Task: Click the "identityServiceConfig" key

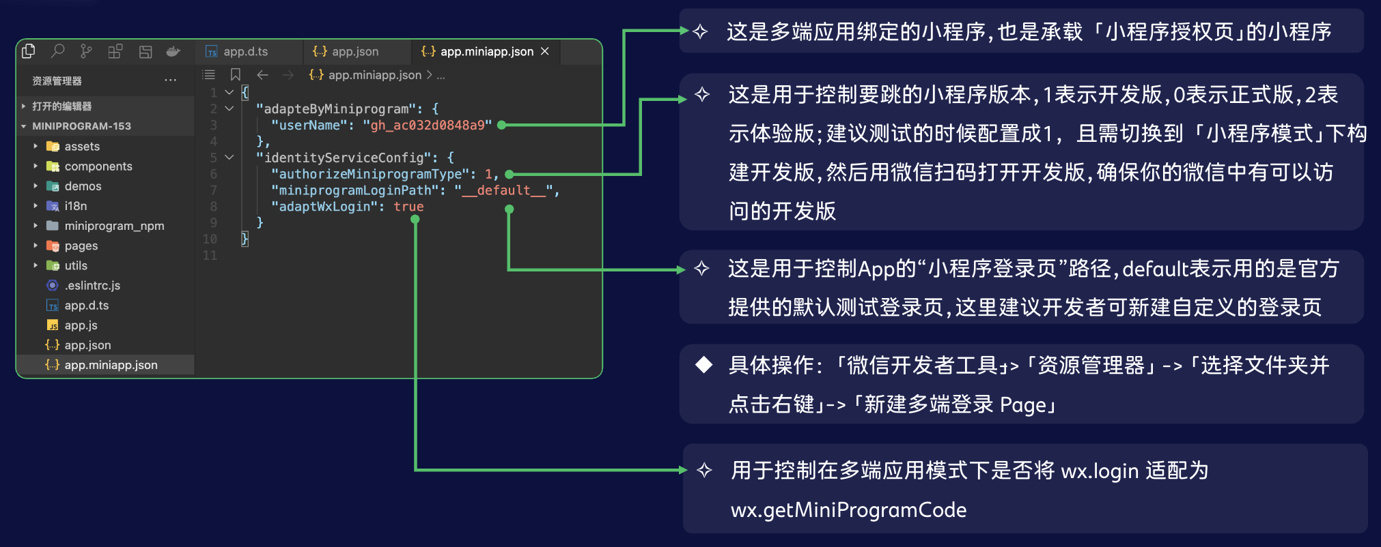Action: pos(347,158)
